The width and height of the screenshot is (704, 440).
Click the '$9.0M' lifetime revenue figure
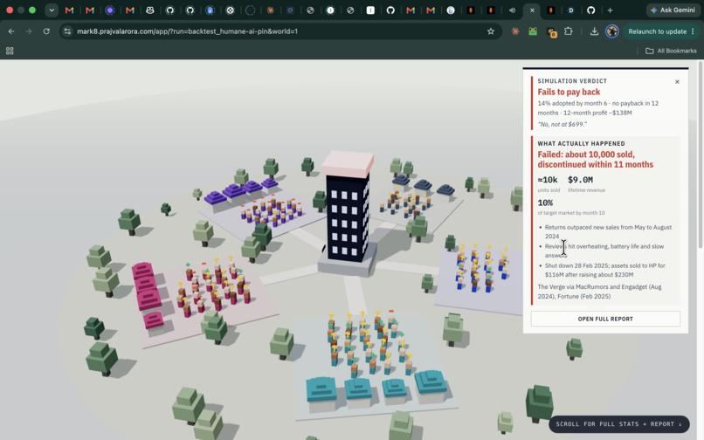pos(580,180)
